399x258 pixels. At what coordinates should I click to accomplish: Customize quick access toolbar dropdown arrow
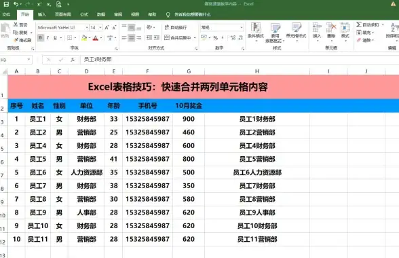(68, 4)
